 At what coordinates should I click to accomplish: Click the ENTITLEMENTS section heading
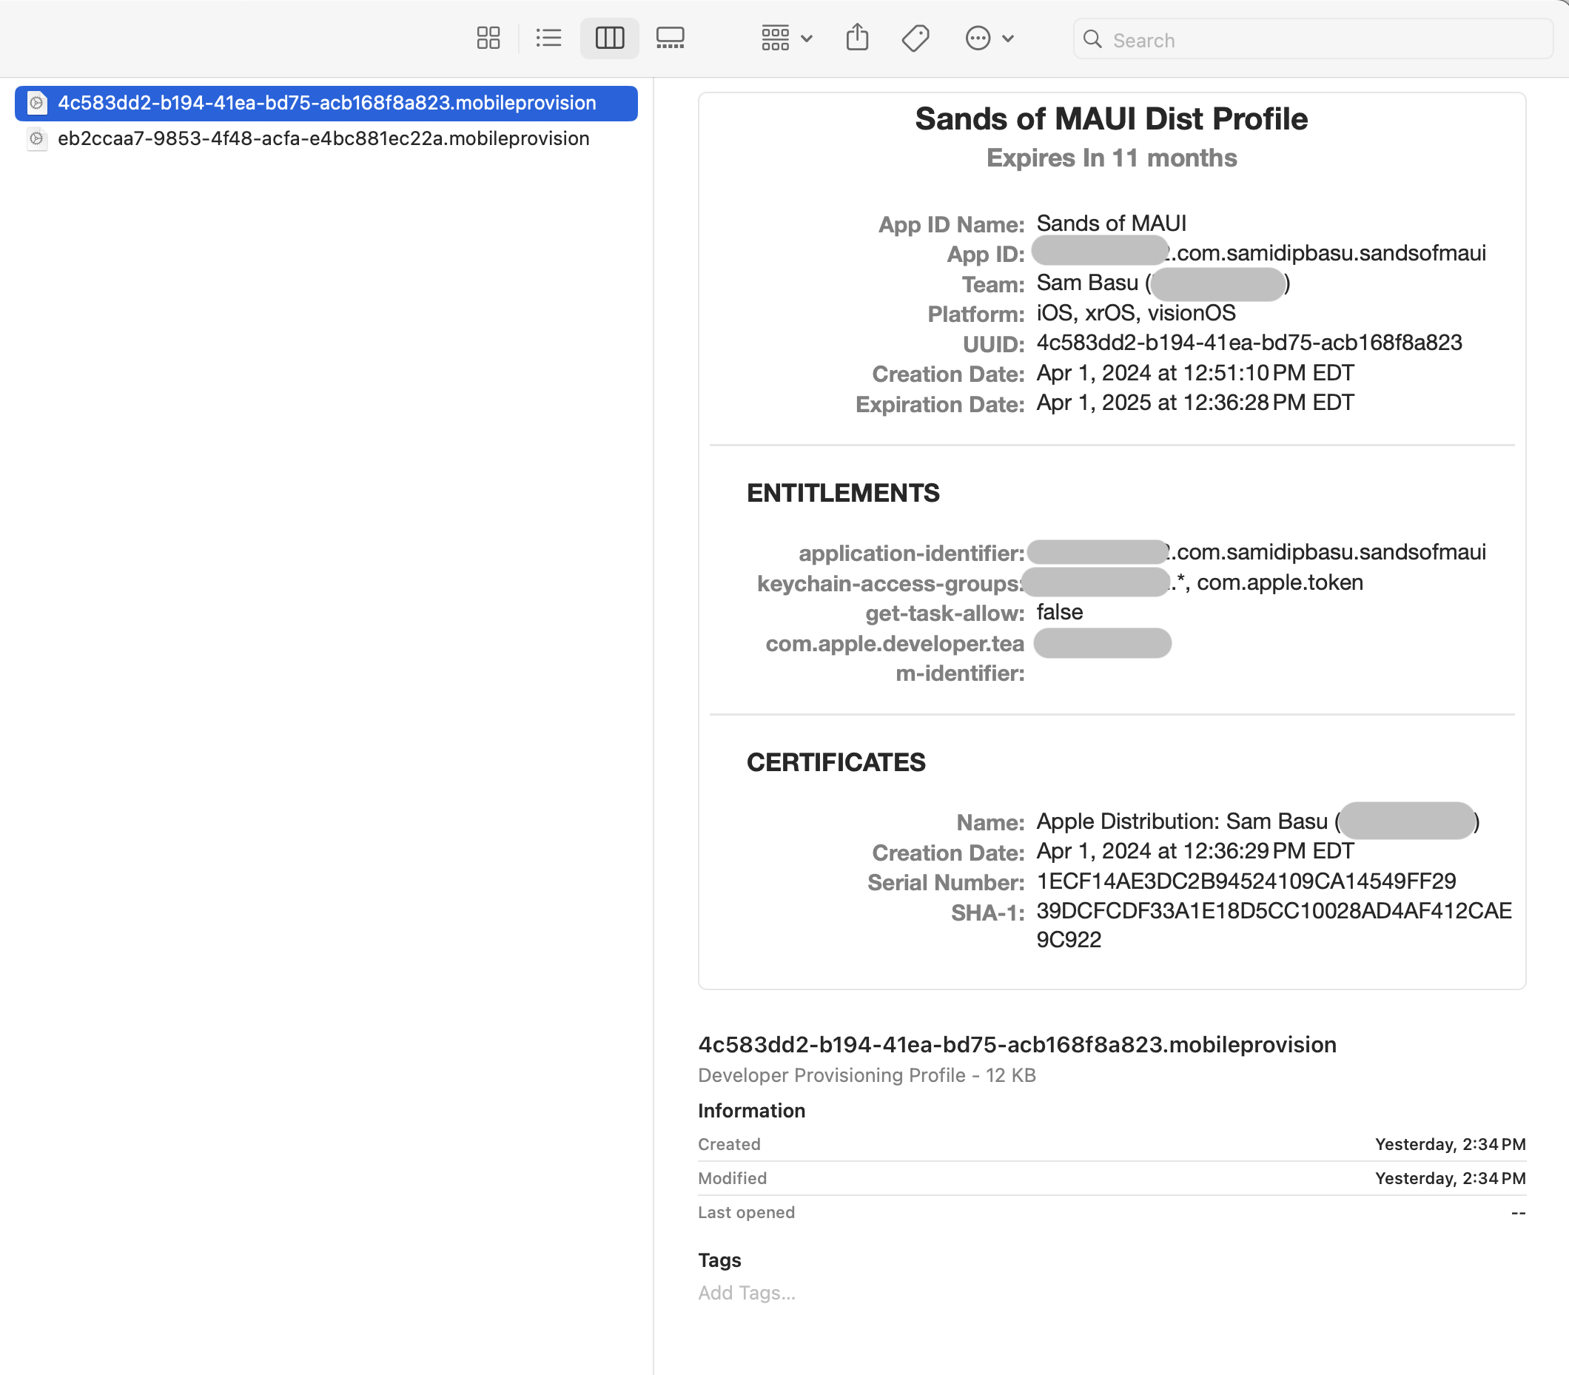click(x=843, y=493)
